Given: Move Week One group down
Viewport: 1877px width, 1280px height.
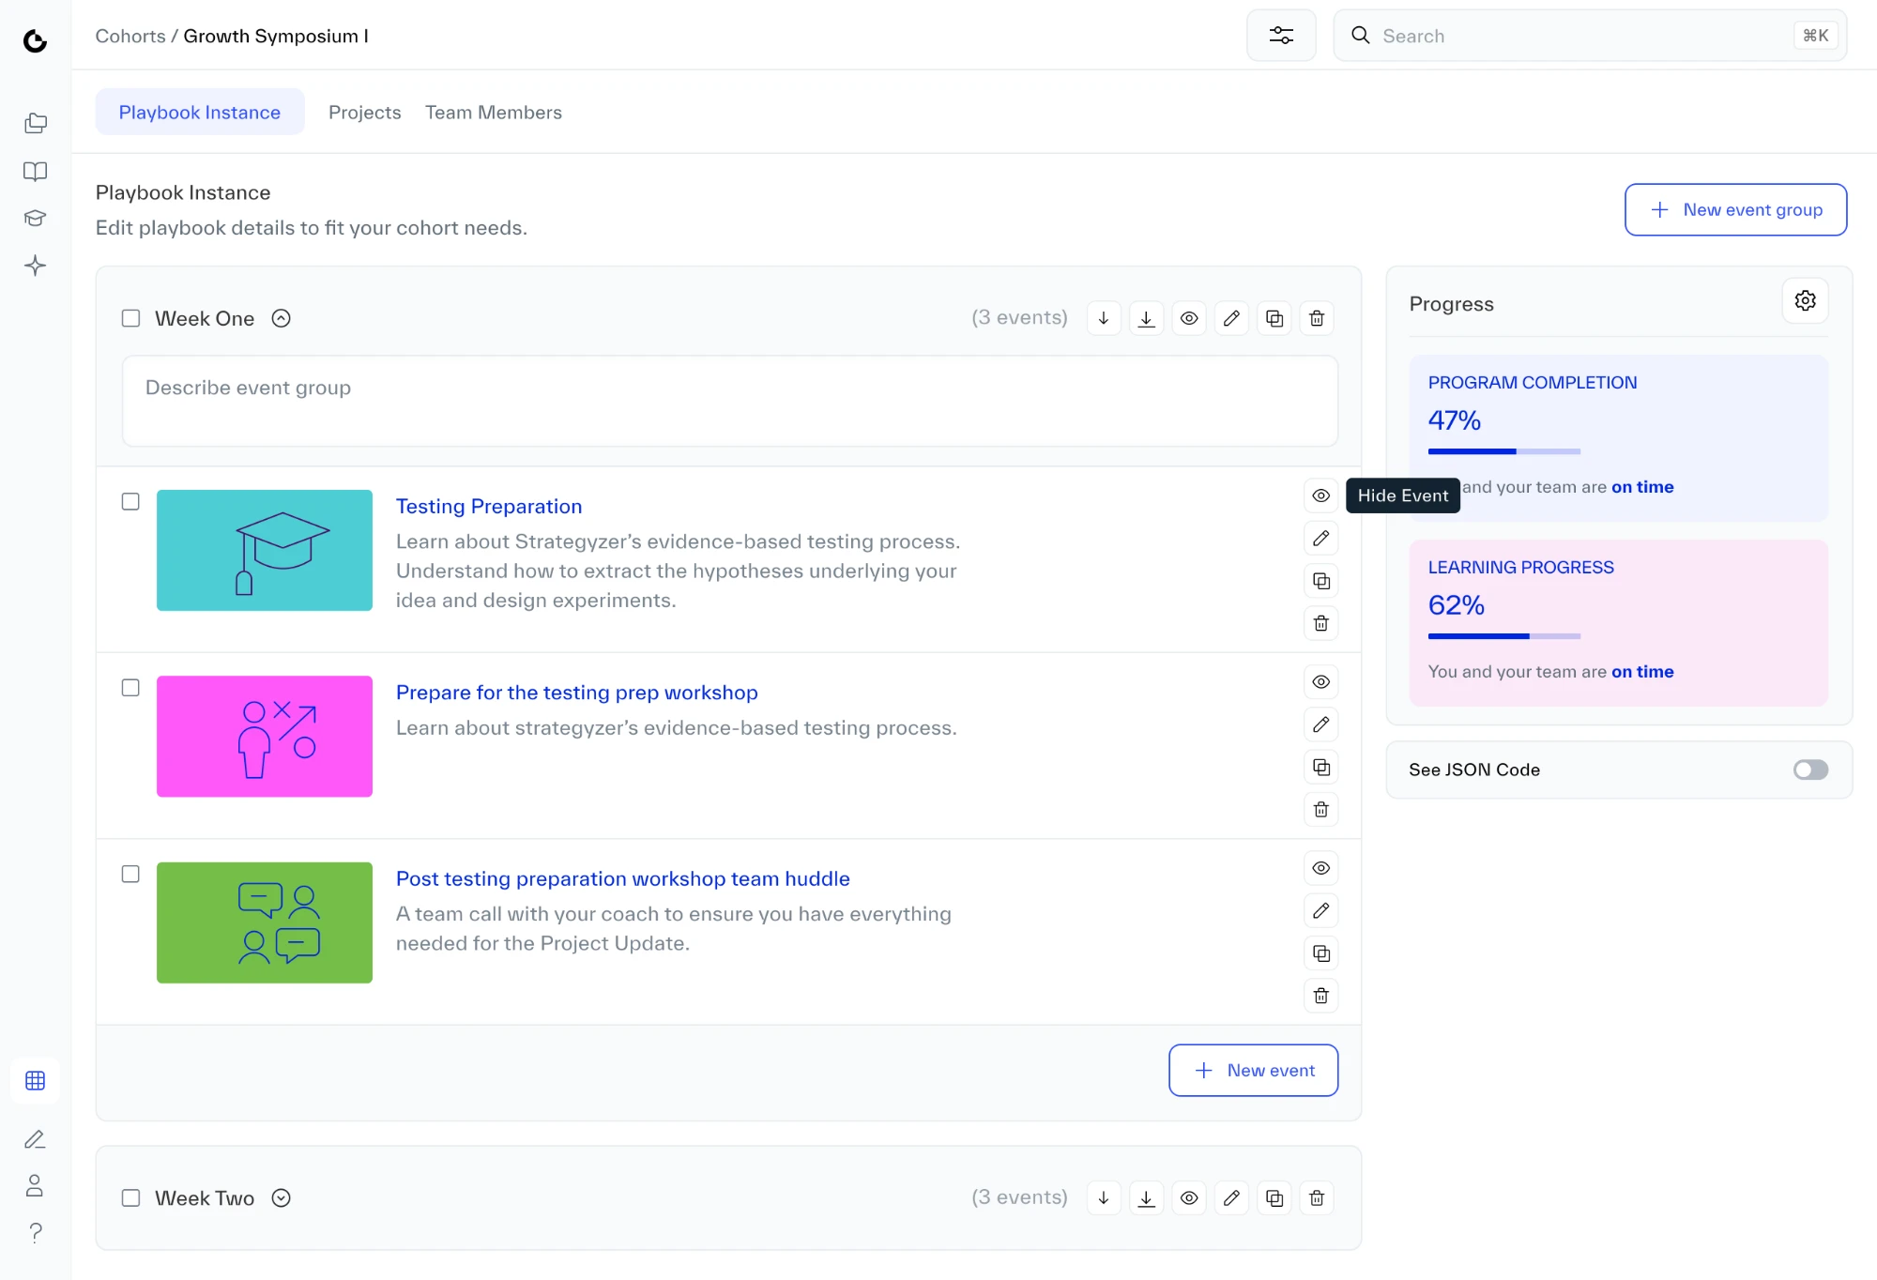Looking at the screenshot, I should click(x=1104, y=318).
